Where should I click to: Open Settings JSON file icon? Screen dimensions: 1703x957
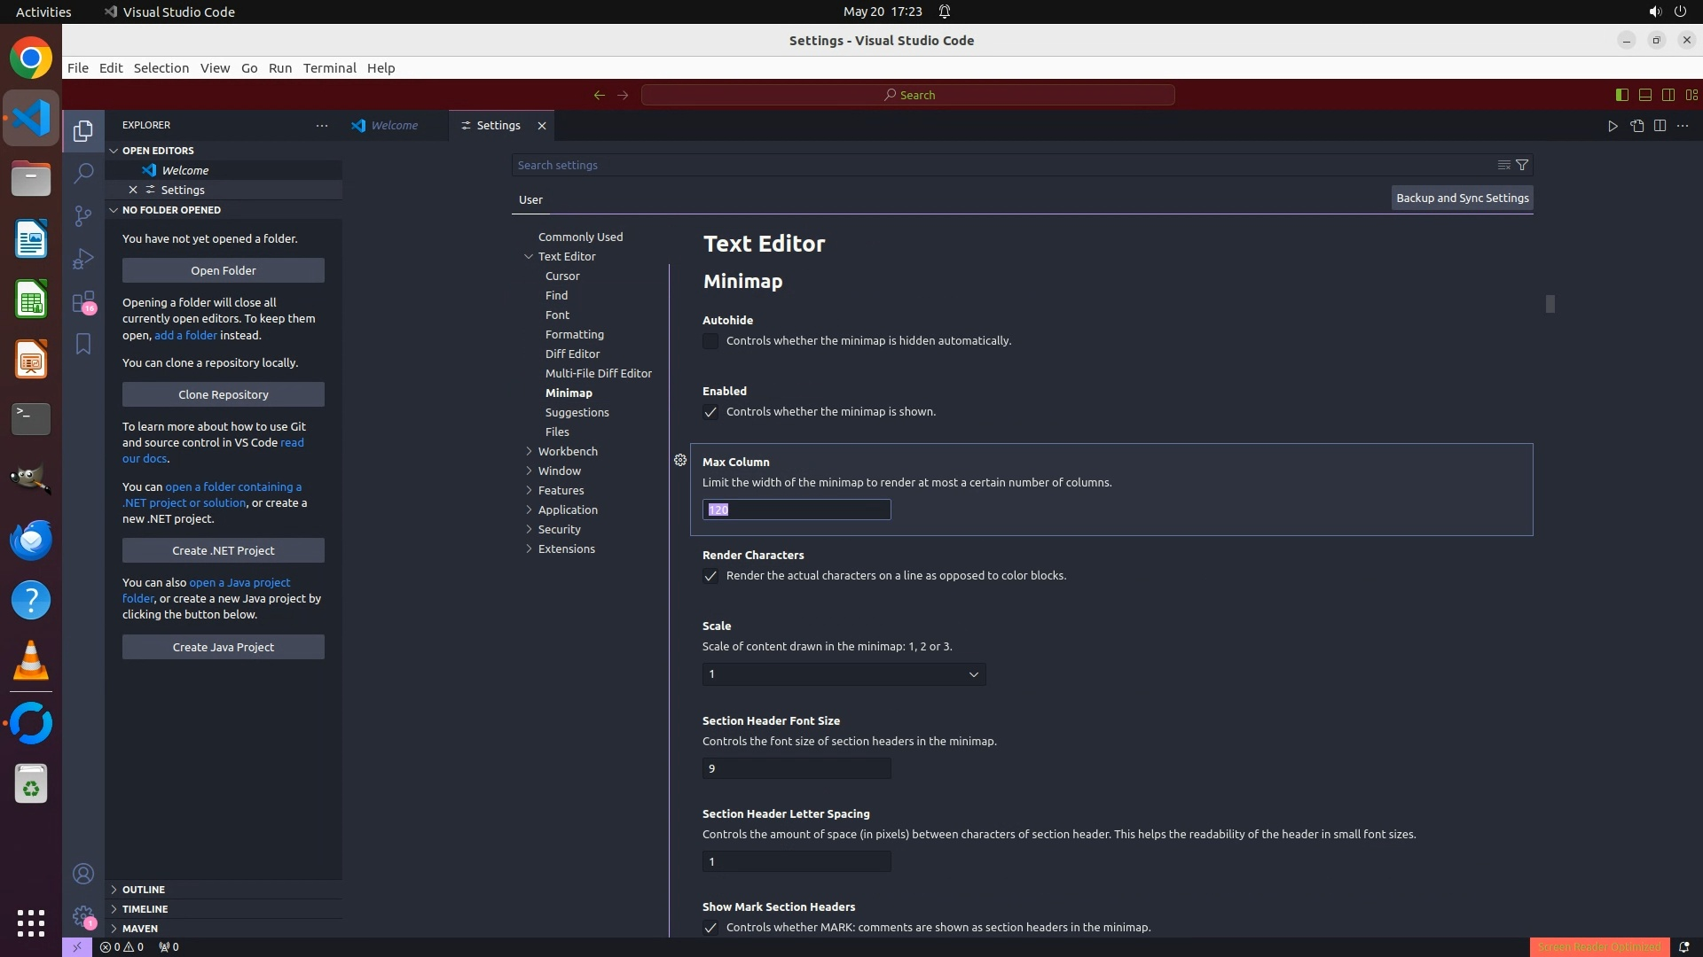[x=1636, y=126]
